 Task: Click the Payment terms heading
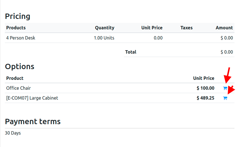[33, 122]
